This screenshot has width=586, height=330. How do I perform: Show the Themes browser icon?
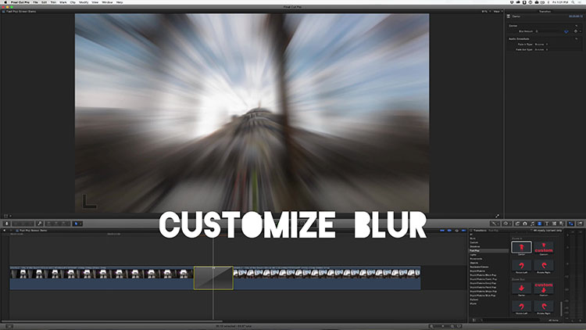click(561, 224)
